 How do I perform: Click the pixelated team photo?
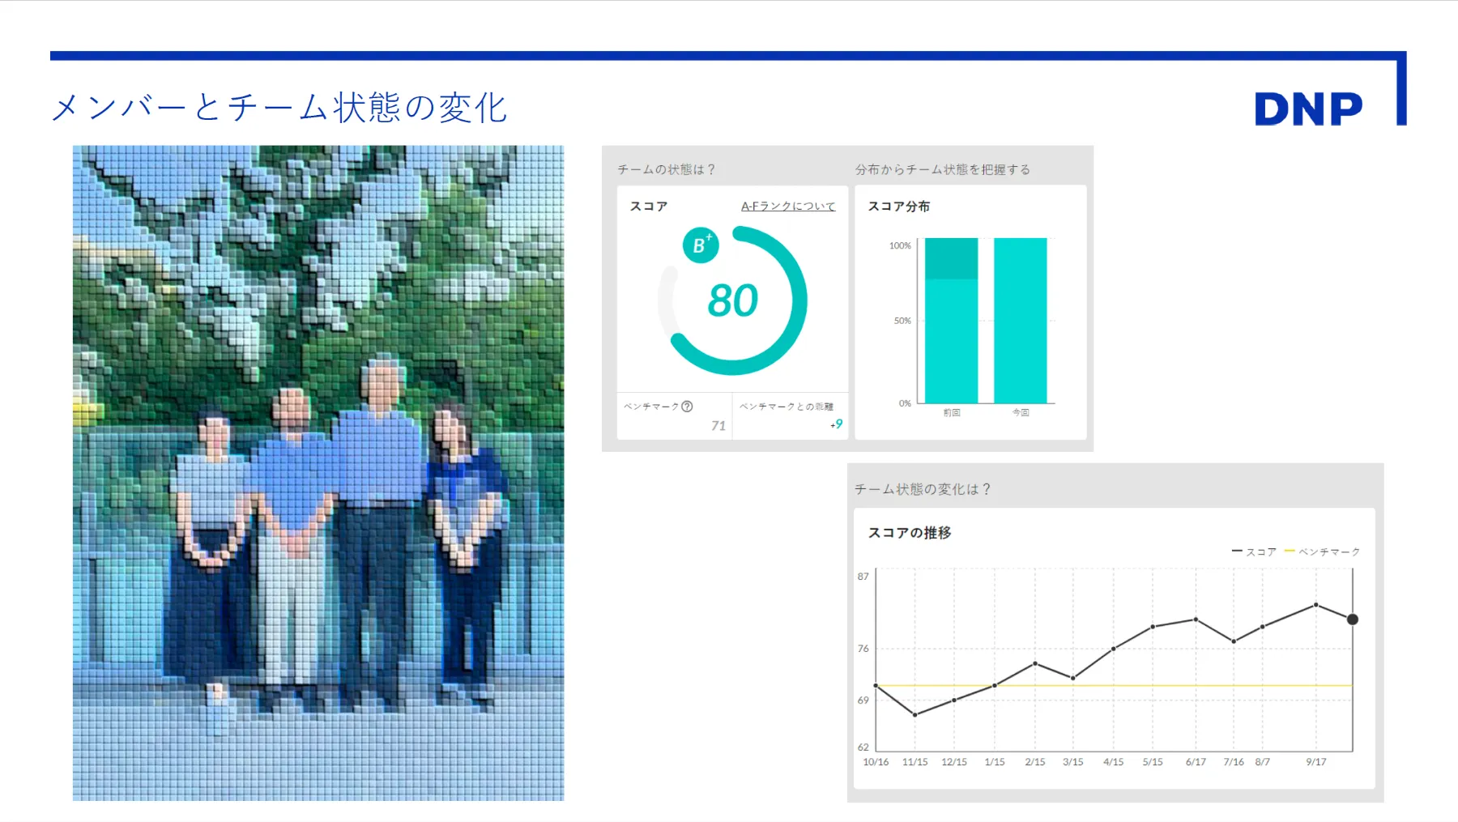(x=318, y=473)
